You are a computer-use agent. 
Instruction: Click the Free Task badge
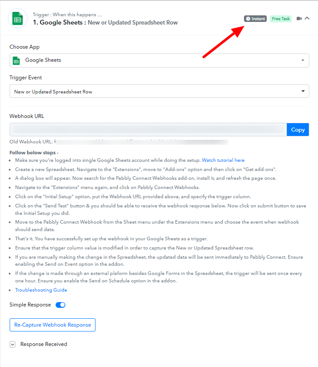(x=281, y=19)
